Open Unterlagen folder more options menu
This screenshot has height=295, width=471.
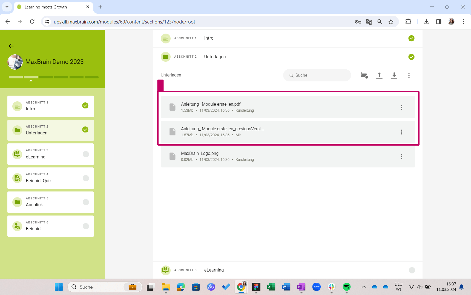409,75
